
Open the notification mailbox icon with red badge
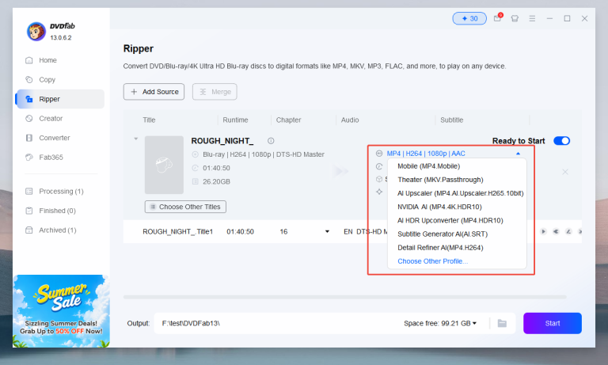coord(497,18)
